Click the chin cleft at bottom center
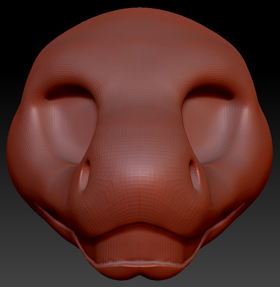This screenshot has width=280, height=287. tap(140, 279)
